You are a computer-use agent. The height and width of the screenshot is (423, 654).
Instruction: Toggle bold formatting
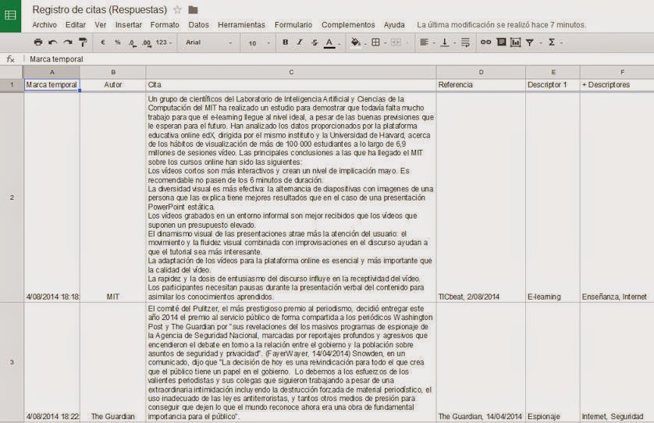point(286,42)
